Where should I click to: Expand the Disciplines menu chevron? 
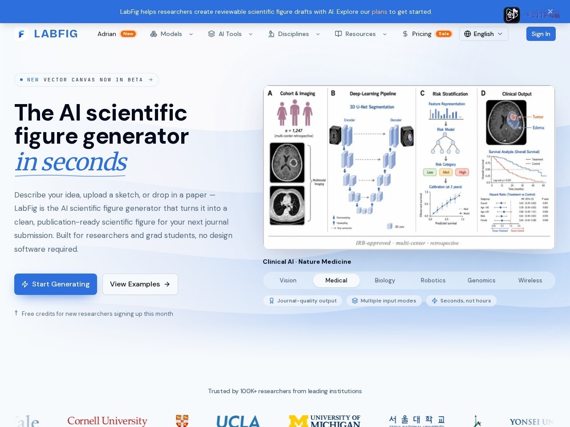tap(318, 34)
